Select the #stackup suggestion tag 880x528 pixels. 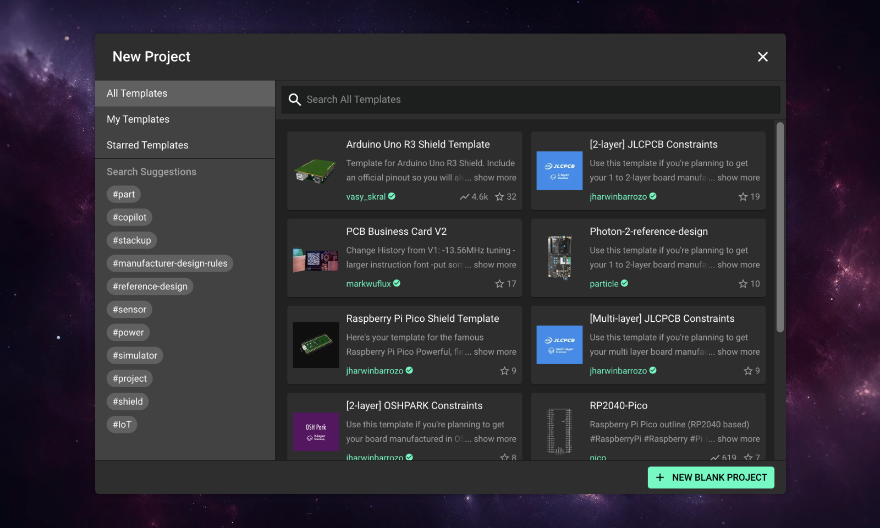point(131,240)
